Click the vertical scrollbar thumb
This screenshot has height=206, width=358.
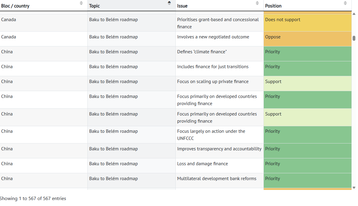coord(354,38)
